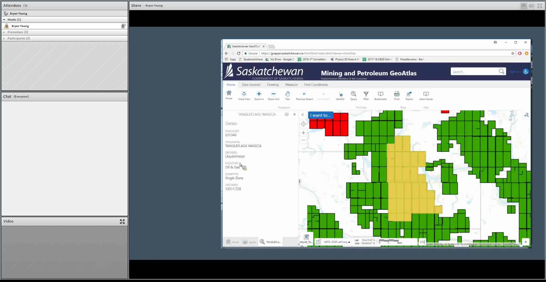Open the Query tool

coord(353,96)
